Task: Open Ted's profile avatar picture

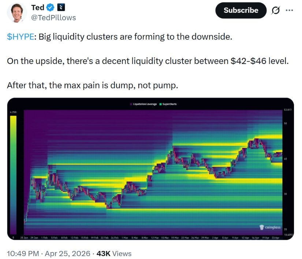Action: coord(17,13)
